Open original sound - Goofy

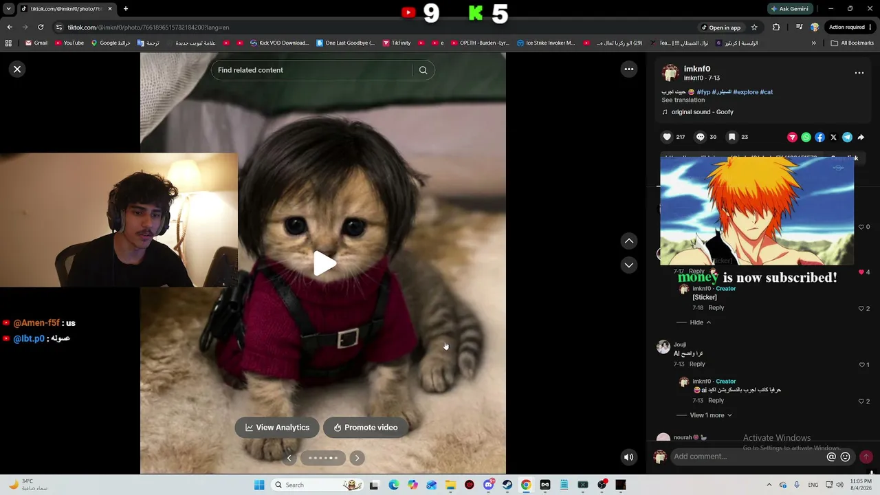click(702, 112)
